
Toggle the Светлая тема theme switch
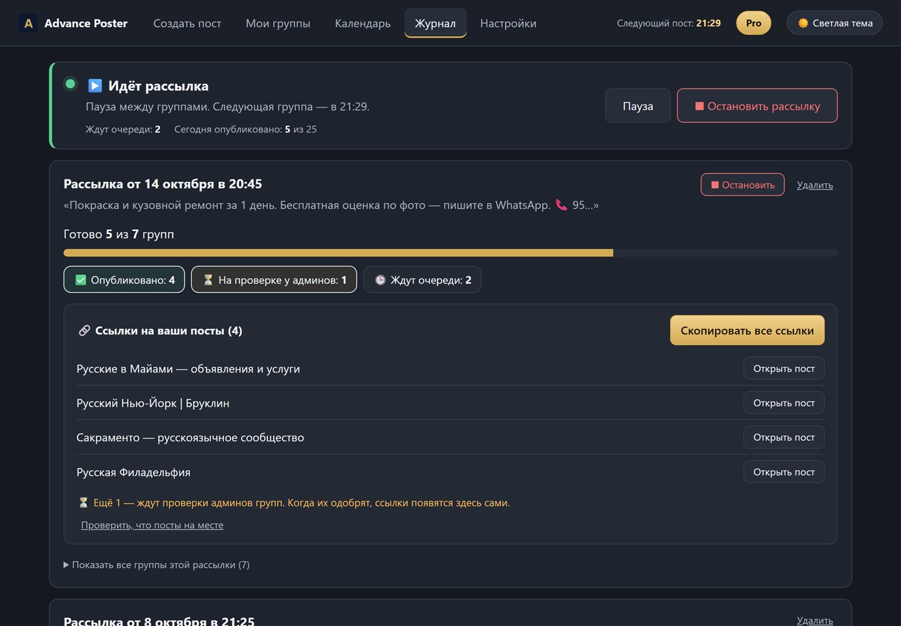pos(835,23)
